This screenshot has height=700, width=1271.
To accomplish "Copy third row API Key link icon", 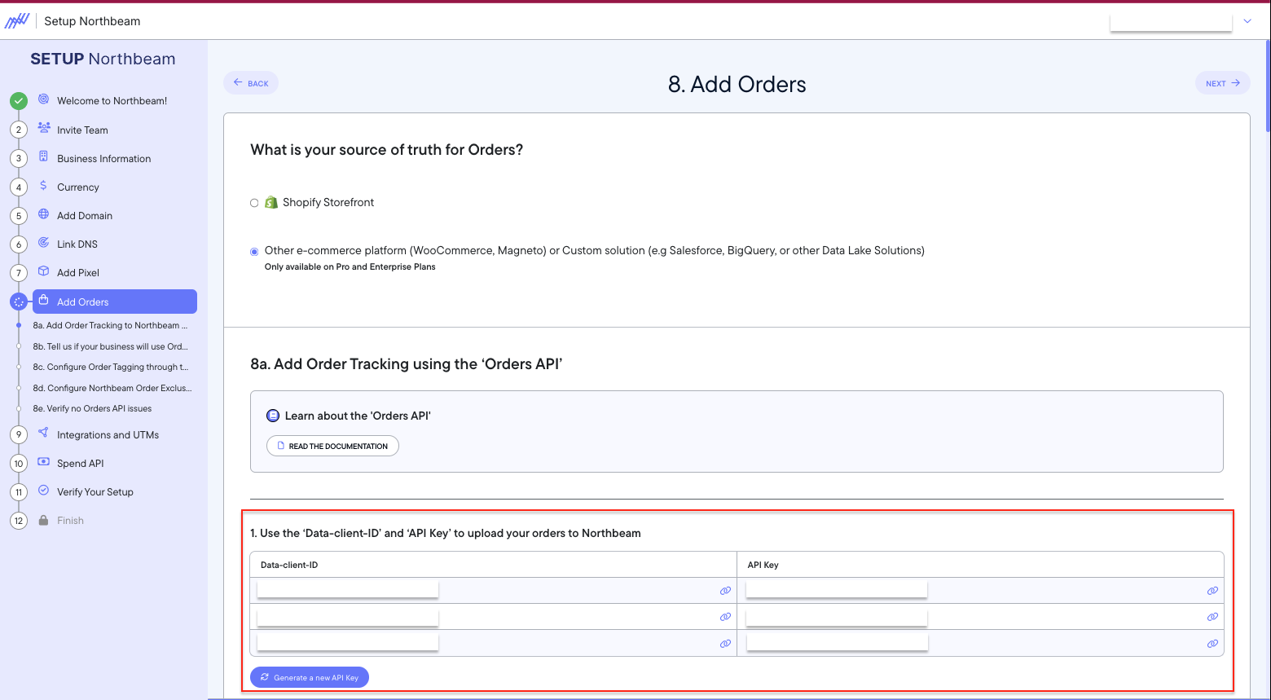I will (x=1212, y=644).
